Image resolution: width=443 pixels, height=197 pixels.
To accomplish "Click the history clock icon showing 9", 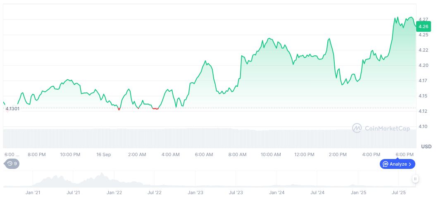I will click(10, 164).
